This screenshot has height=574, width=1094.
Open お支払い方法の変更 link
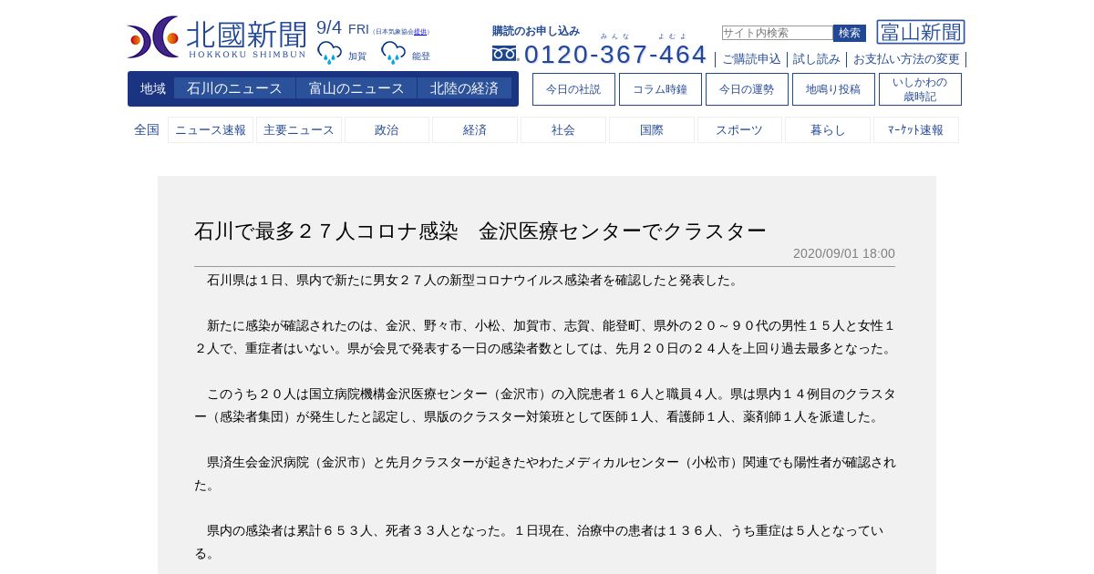pyautogui.click(x=906, y=59)
